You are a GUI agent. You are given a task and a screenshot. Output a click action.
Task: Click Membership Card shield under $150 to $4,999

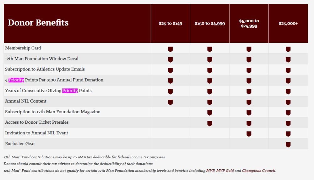tap(210, 49)
